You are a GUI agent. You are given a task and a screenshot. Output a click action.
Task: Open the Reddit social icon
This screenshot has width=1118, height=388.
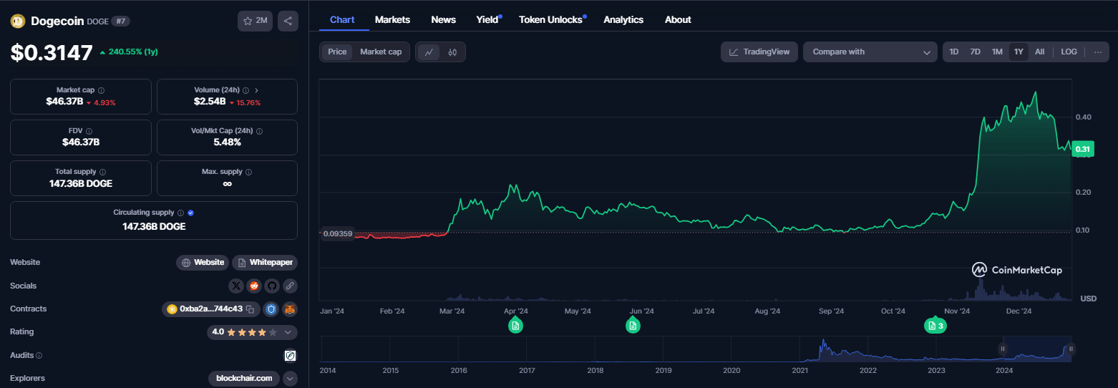pyautogui.click(x=254, y=286)
